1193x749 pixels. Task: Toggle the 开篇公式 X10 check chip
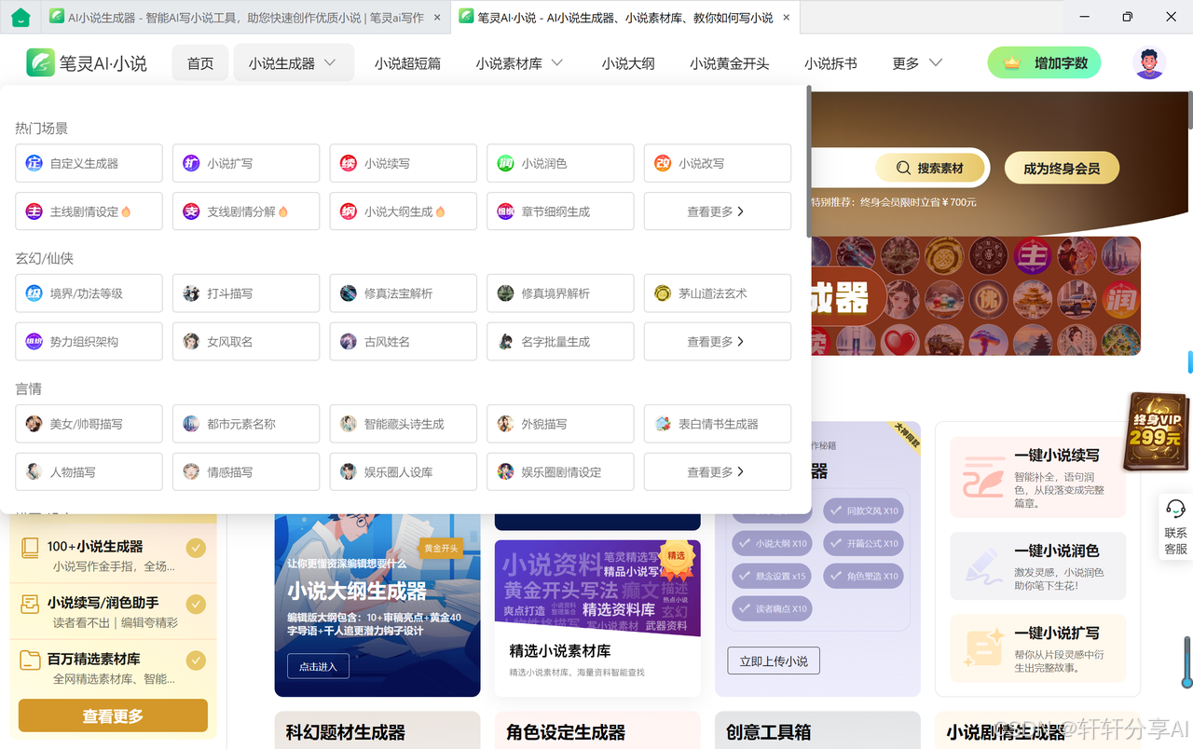(862, 543)
